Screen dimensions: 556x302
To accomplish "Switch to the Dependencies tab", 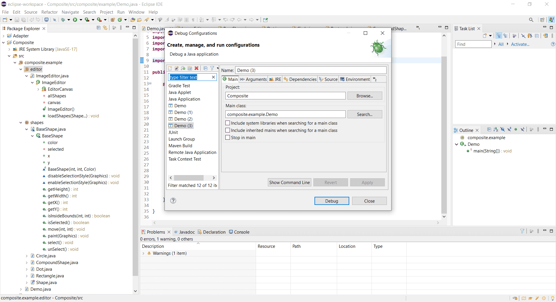I will (300, 79).
